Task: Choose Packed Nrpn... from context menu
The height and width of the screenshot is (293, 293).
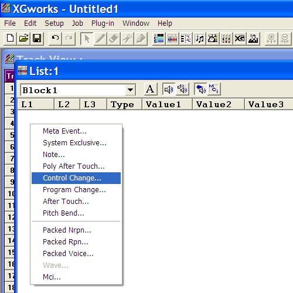Action: tap(76, 230)
